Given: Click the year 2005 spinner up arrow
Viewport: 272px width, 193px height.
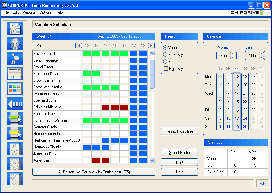Looking at the screenshot, I should point(262,54).
